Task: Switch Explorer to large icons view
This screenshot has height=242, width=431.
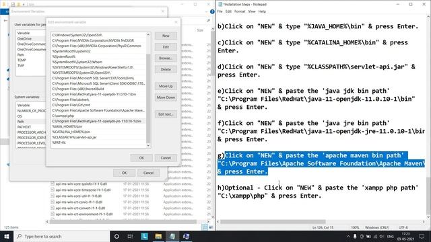Action: click(x=211, y=227)
